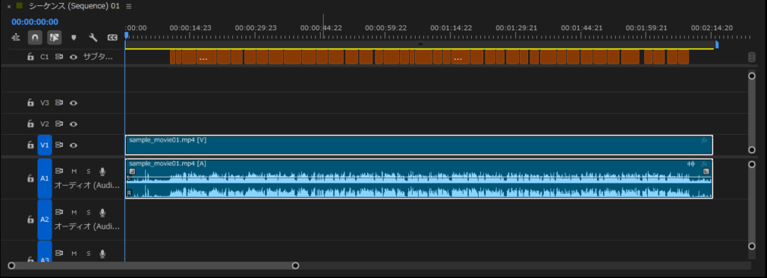
Task: Click the fx badge on the video clip
Action: [704, 140]
